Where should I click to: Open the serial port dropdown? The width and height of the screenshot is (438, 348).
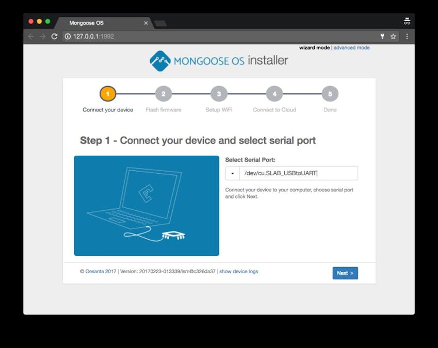tap(232, 173)
